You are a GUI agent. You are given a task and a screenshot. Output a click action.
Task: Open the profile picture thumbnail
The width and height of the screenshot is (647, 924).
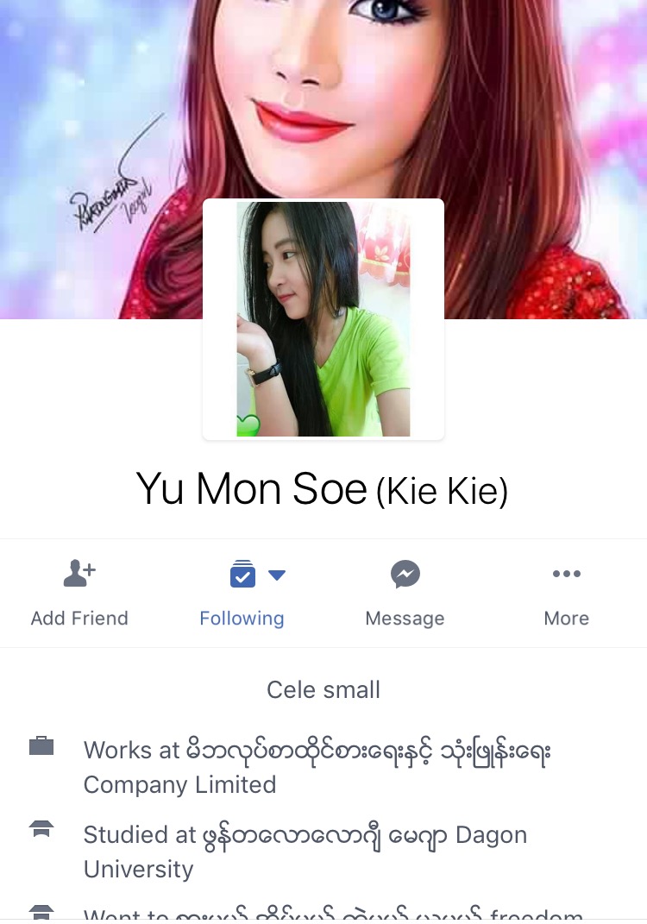tap(323, 319)
